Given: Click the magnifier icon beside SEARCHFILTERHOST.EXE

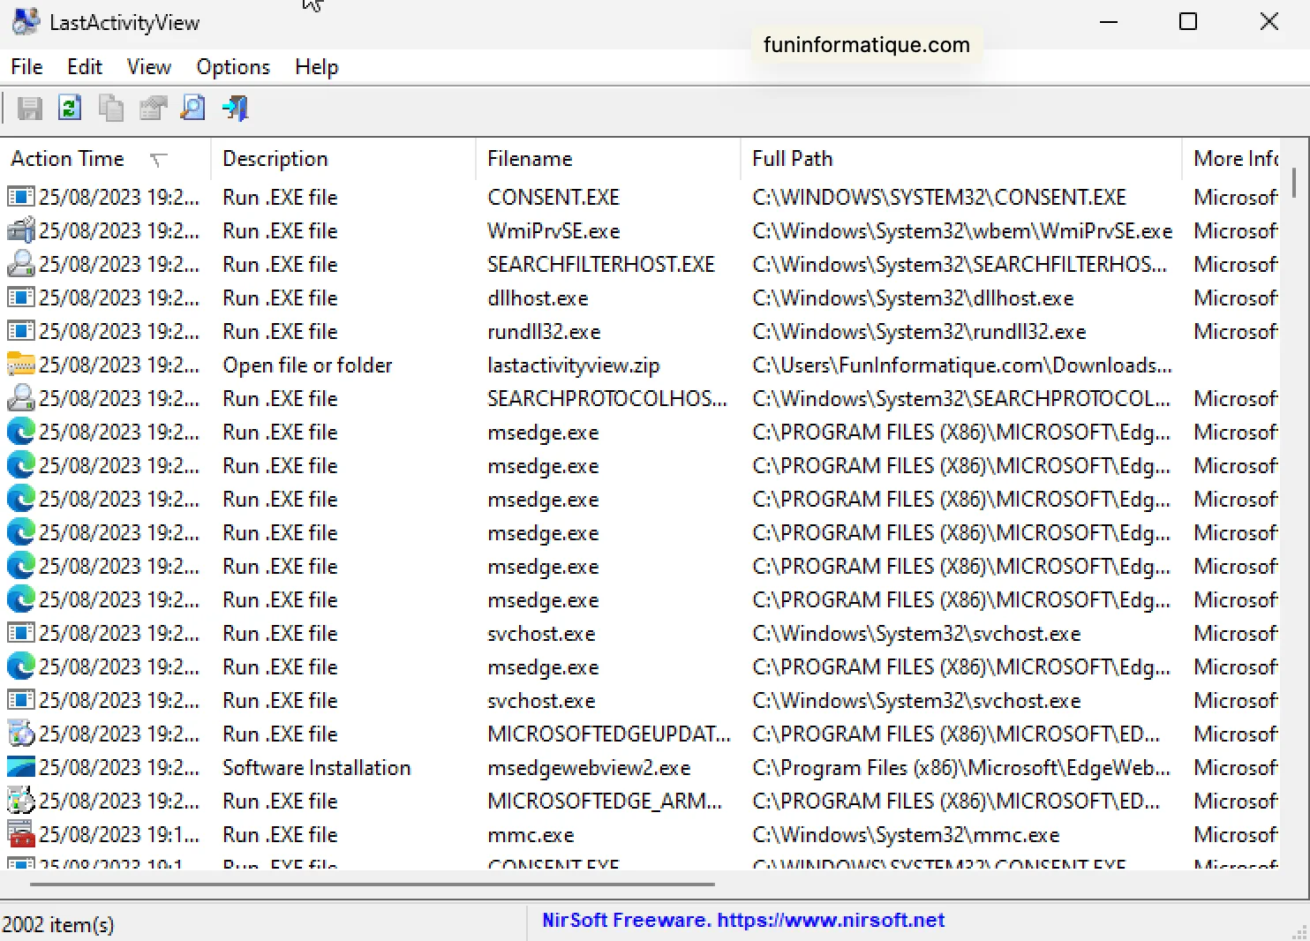Looking at the screenshot, I should [19, 264].
